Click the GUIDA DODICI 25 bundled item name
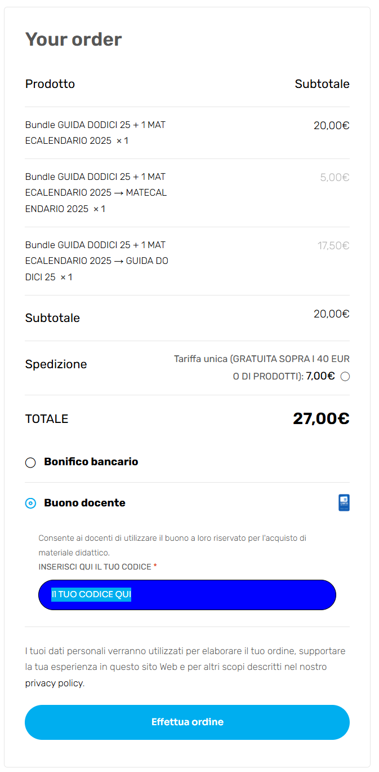Screen dimensions: 379x772 96,261
